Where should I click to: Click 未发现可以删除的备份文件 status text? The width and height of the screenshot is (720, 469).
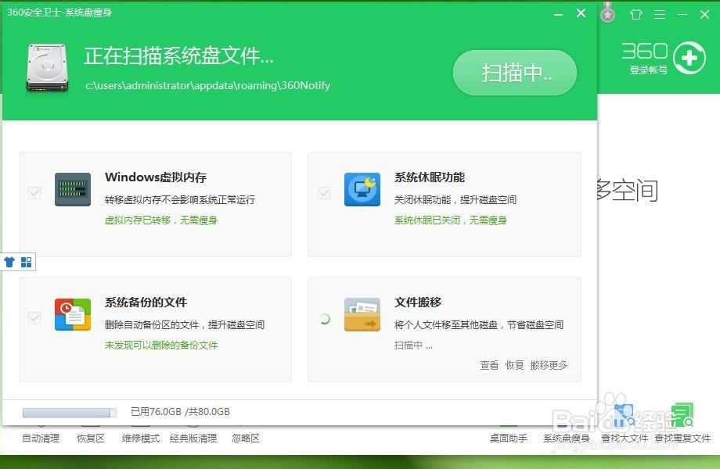pos(160,345)
